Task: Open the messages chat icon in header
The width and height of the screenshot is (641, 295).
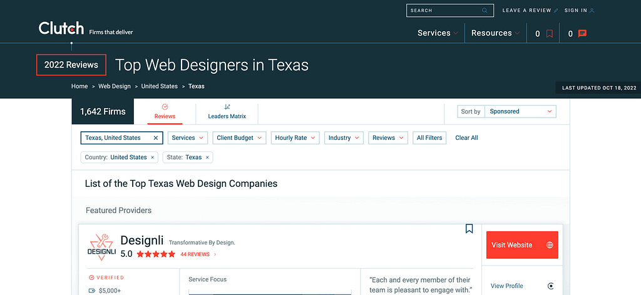Action: tap(583, 34)
